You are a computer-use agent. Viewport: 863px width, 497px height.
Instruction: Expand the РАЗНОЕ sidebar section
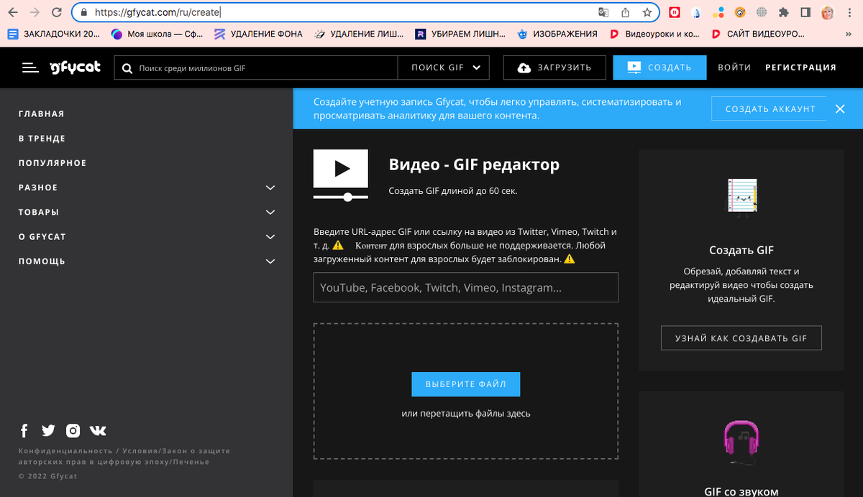[x=147, y=187]
